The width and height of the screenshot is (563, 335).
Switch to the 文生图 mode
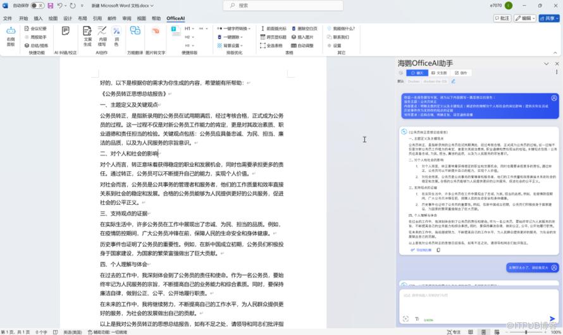pyautogui.click(x=439, y=73)
